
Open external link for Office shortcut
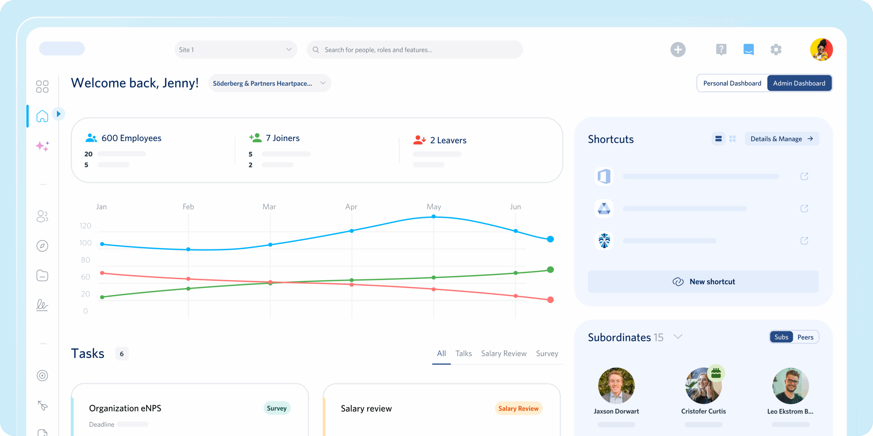point(804,176)
